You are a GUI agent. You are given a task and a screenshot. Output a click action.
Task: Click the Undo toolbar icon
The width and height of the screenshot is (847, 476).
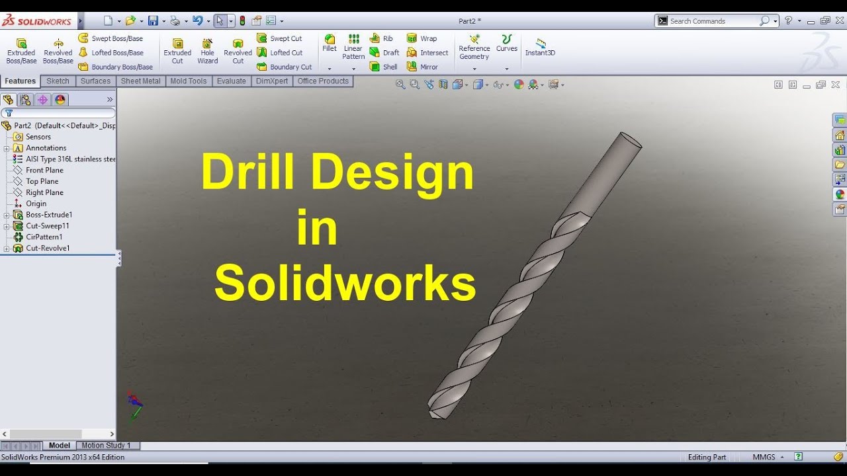tap(197, 21)
